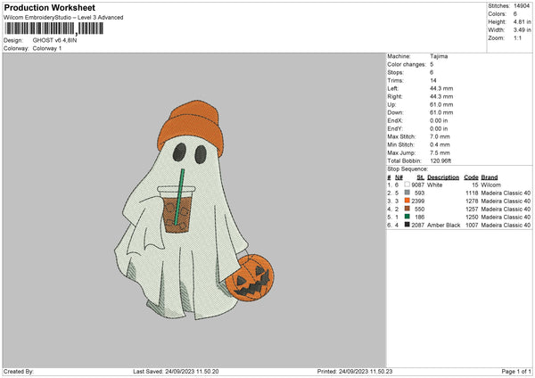Click the 'Last Saved: 24/09/2023 11.50.20' text
The height and width of the screenshot is (378, 535).
[176, 371]
